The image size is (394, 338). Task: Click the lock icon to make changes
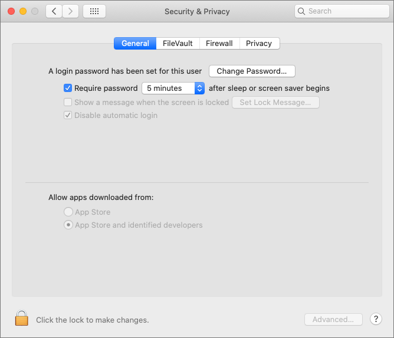(22, 319)
